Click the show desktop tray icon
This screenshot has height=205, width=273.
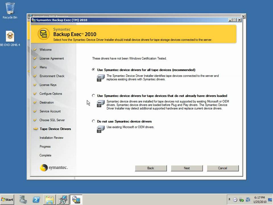pyautogui.click(x=270, y=200)
